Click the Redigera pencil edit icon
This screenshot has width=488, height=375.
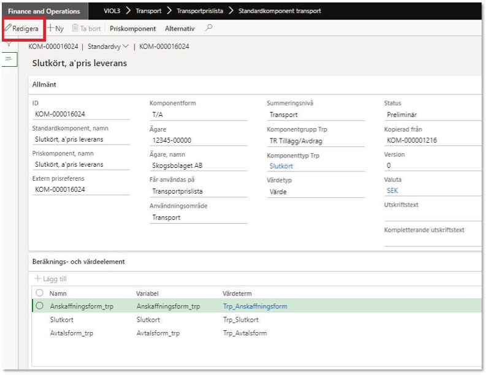pyautogui.click(x=9, y=28)
